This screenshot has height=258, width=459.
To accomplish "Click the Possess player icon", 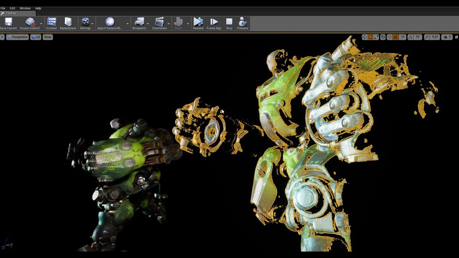I will click(242, 22).
